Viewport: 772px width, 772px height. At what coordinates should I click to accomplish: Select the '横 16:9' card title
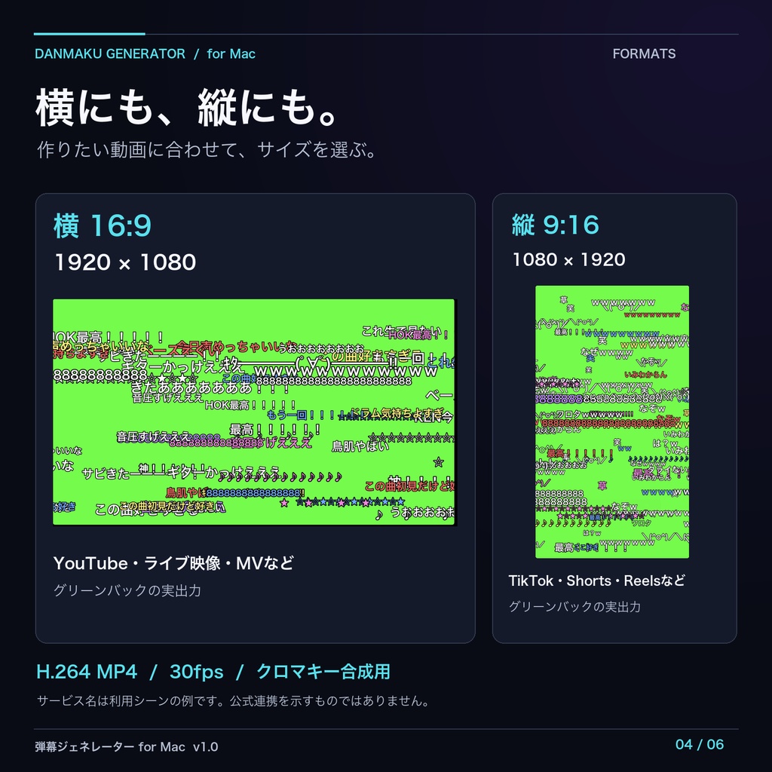(x=102, y=226)
